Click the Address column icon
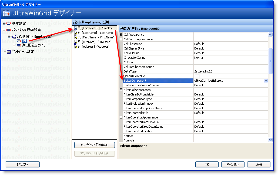 coord(76,47)
